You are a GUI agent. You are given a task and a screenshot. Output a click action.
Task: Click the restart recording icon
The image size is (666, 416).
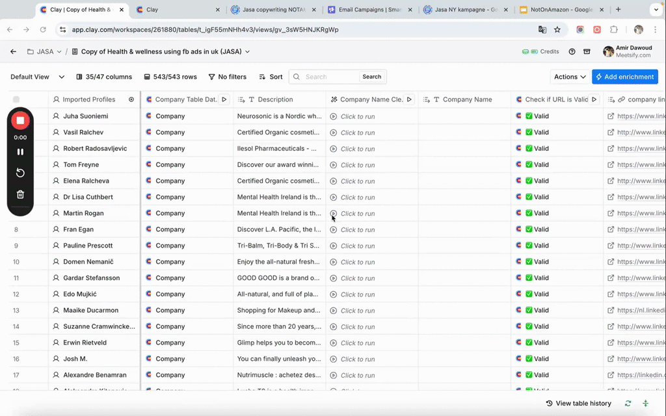pos(20,173)
